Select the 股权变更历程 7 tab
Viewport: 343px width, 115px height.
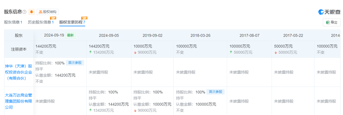[x=72, y=22]
